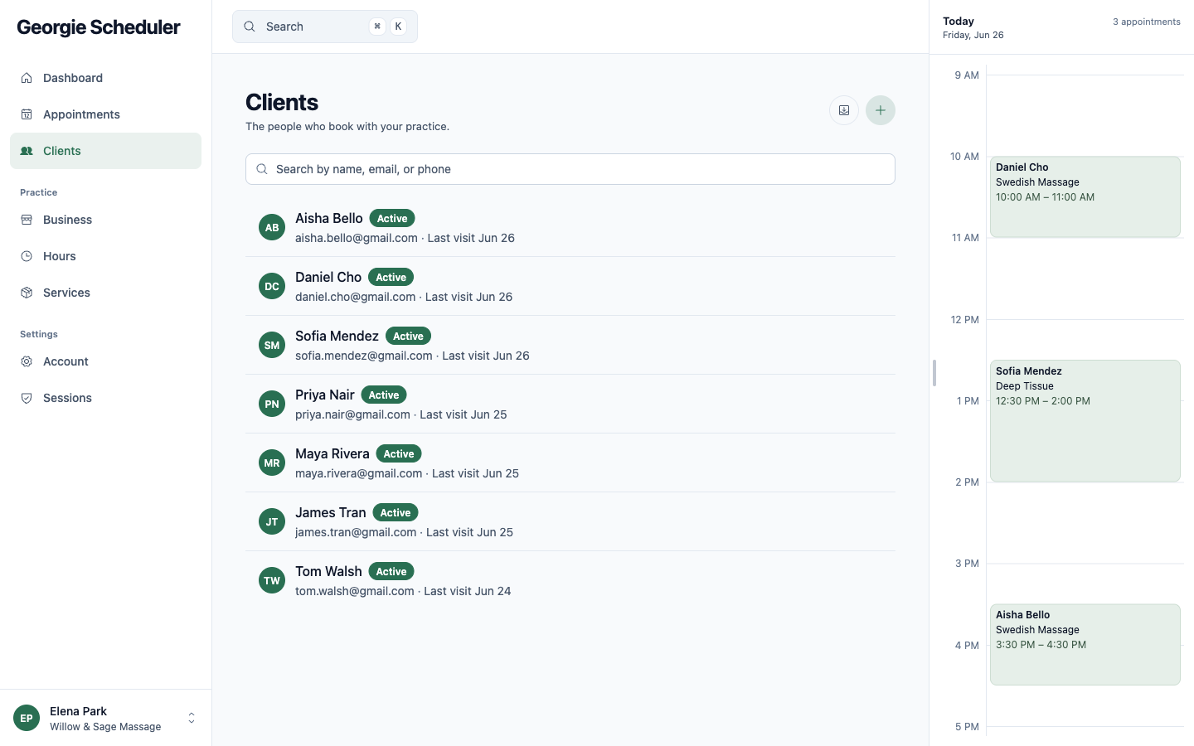Open Maya Rivera client record
The image size is (1194, 746).
click(x=570, y=463)
